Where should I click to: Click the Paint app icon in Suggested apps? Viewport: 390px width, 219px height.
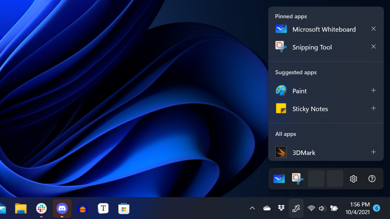coord(281,90)
